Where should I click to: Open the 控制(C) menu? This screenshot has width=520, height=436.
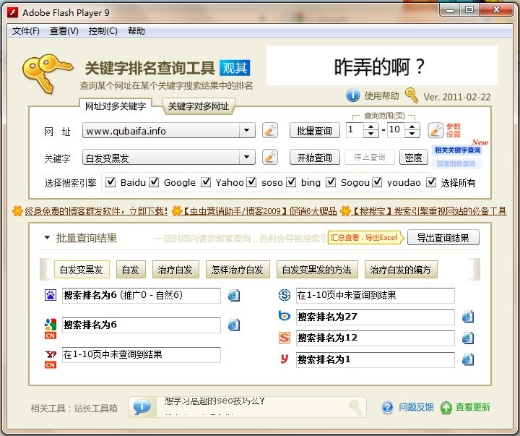103,31
